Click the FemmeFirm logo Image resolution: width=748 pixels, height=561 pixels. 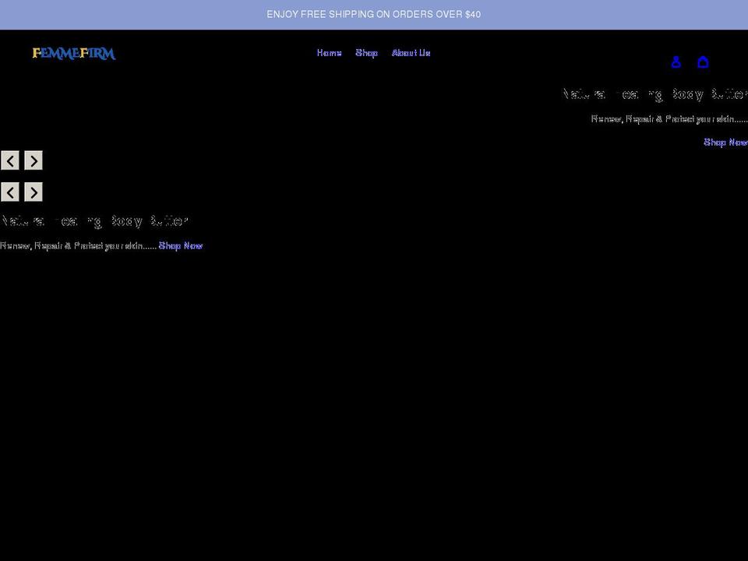click(74, 53)
